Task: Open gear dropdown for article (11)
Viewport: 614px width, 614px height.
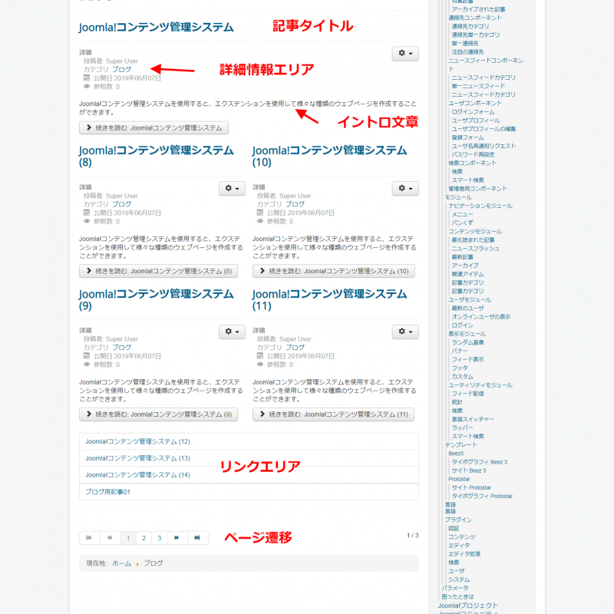Action: 405,332
